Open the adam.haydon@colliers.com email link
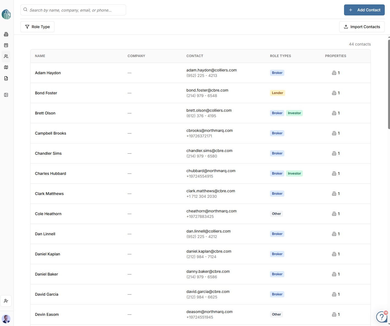The image size is (390, 326). (x=211, y=70)
